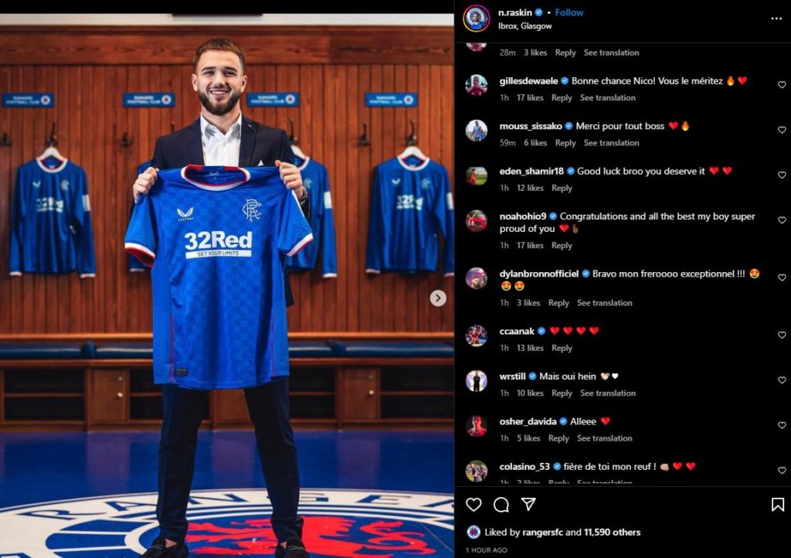Open comment box via speech bubble icon
Image resolution: width=791 pixels, height=558 pixels.
click(x=501, y=505)
